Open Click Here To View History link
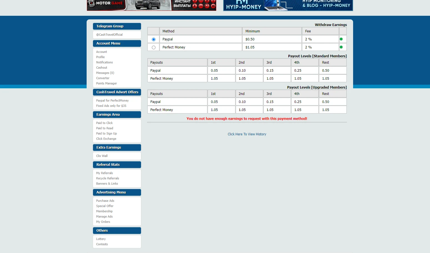Screen dimensions: 430x253 click(x=247, y=134)
